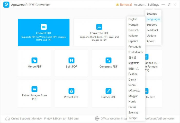Click the Convert to PDF Acrobat icon

point(99,27)
